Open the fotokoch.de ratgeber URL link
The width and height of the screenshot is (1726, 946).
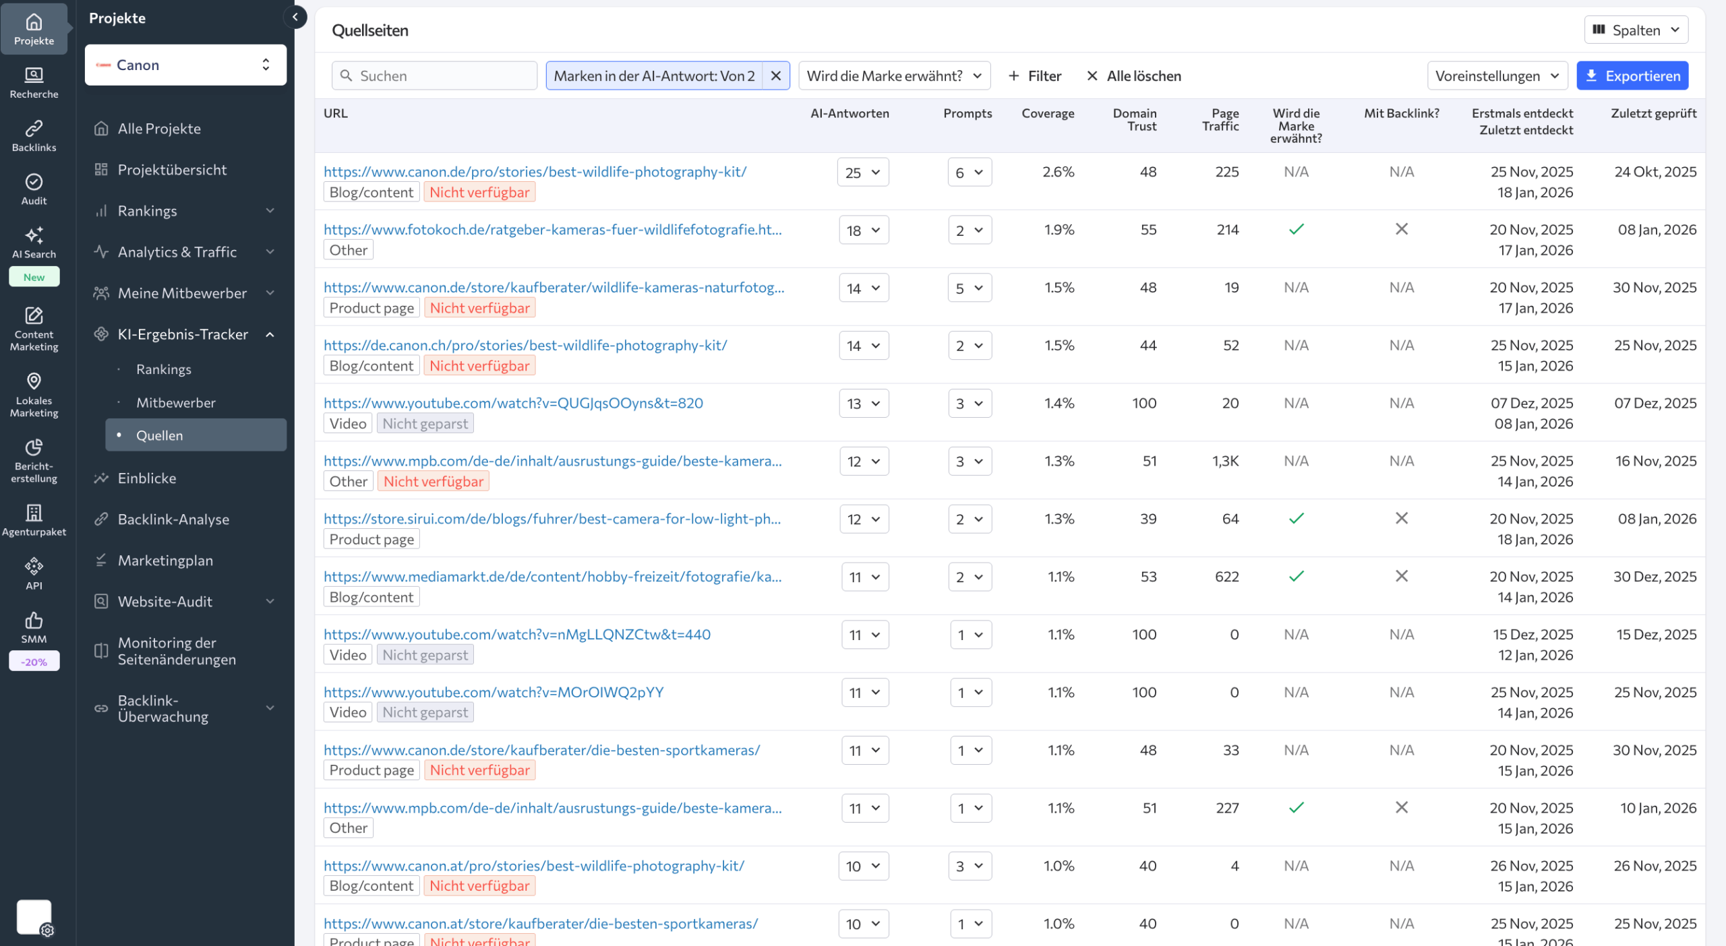pyautogui.click(x=552, y=230)
